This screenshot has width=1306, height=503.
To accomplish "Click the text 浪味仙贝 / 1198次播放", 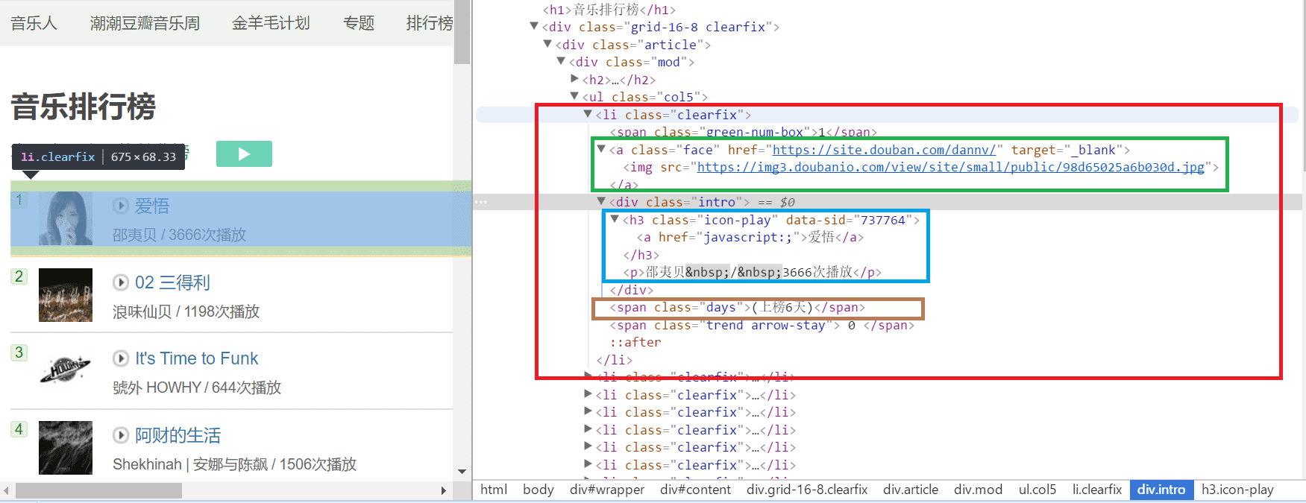I will point(186,311).
